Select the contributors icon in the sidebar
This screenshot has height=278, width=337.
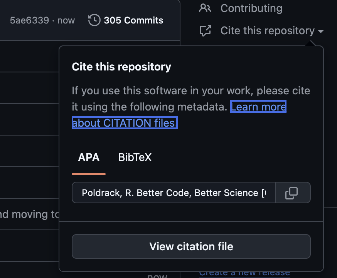pyautogui.click(x=205, y=8)
